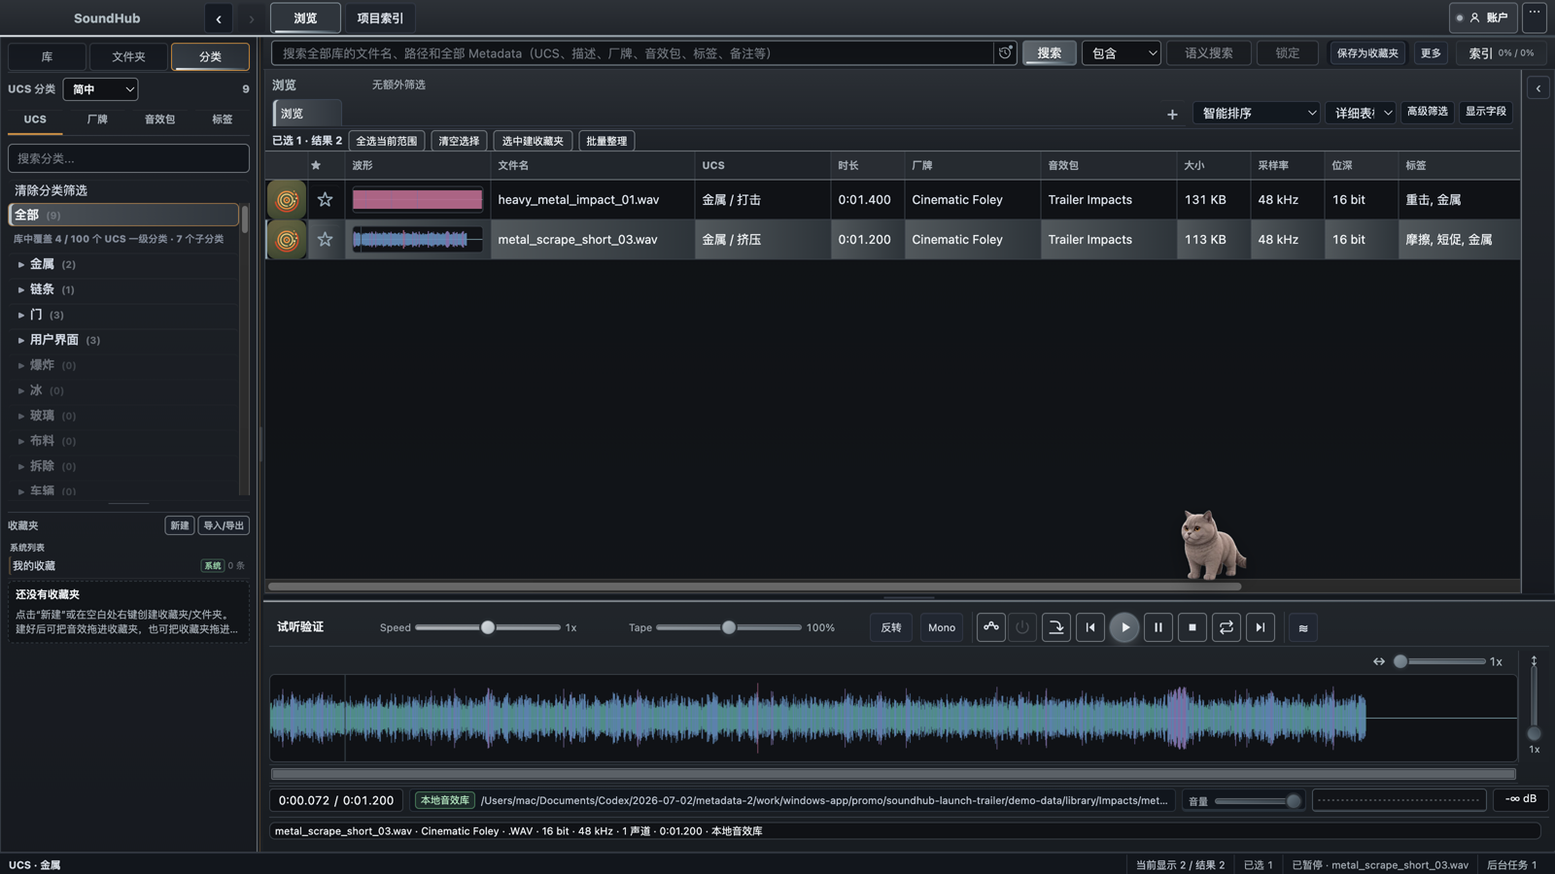Click the spectrum icon of metal_scrape_short_03.wav

pyautogui.click(x=287, y=240)
